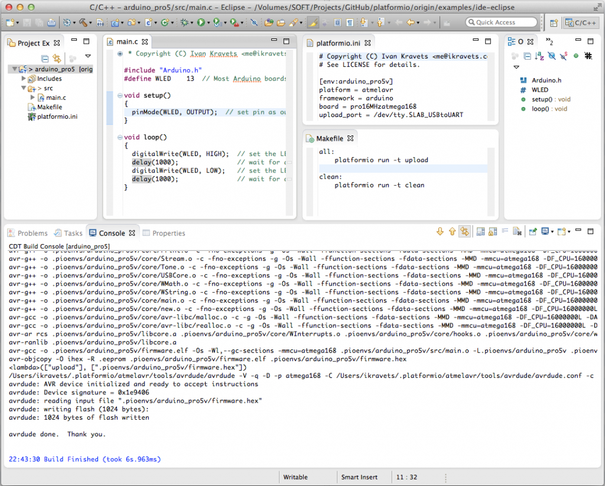Image resolution: width=605 pixels, height=486 pixels.
Task: Select setup() in the Outline view
Action: pyautogui.click(x=545, y=99)
